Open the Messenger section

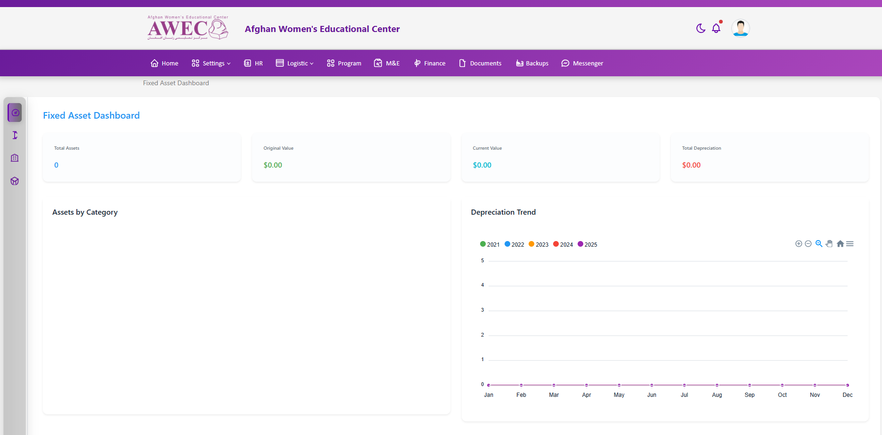click(582, 63)
